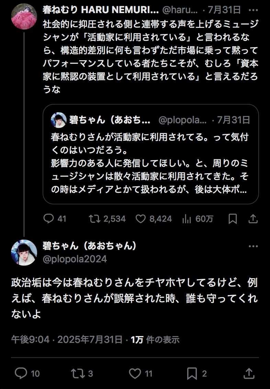Click the 午後9:04 2025年7月31日 timestamp
This screenshot has width=270, height=389.
(67, 340)
